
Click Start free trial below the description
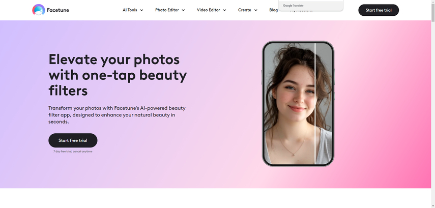[x=73, y=140]
